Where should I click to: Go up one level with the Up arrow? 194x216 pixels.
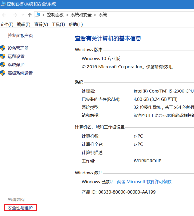coord(30,15)
